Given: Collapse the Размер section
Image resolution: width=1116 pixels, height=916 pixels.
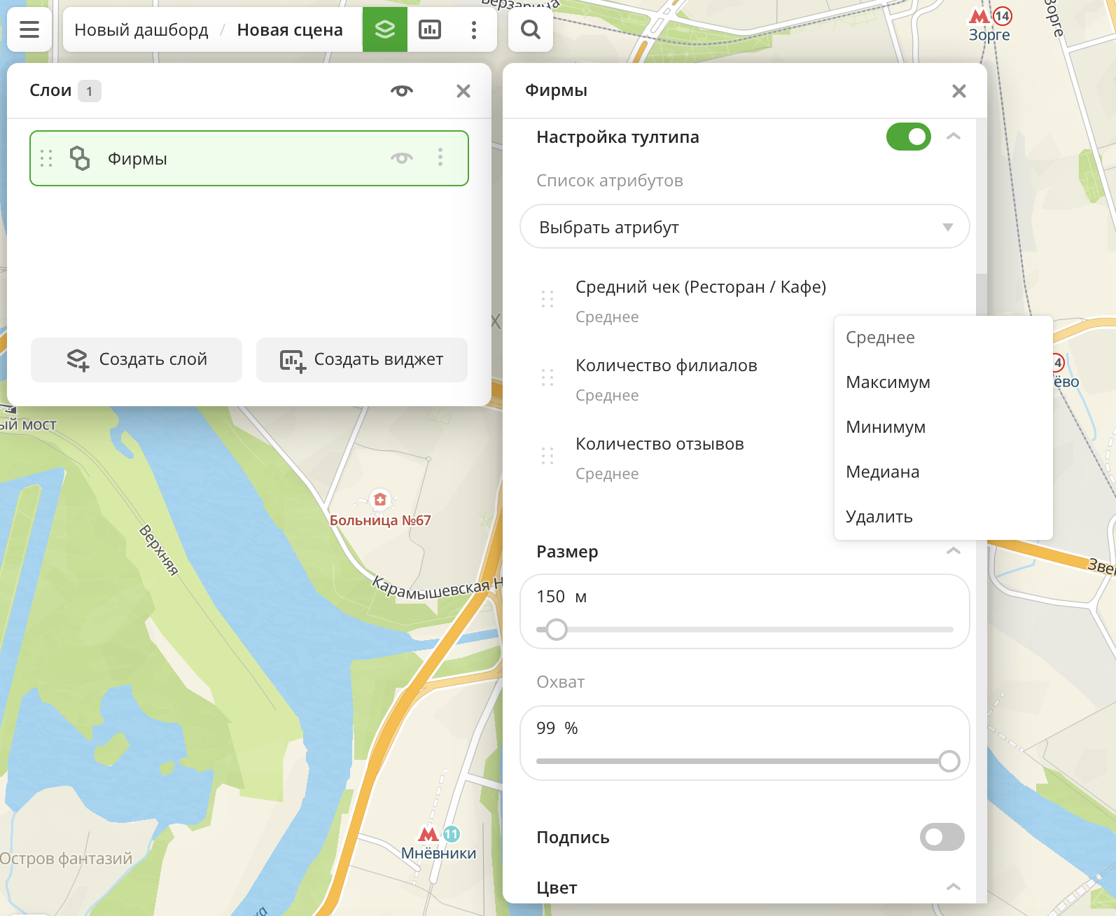Looking at the screenshot, I should [x=953, y=551].
